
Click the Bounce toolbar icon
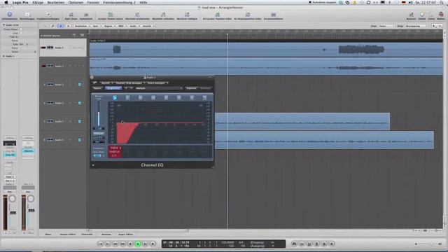click(411, 15)
